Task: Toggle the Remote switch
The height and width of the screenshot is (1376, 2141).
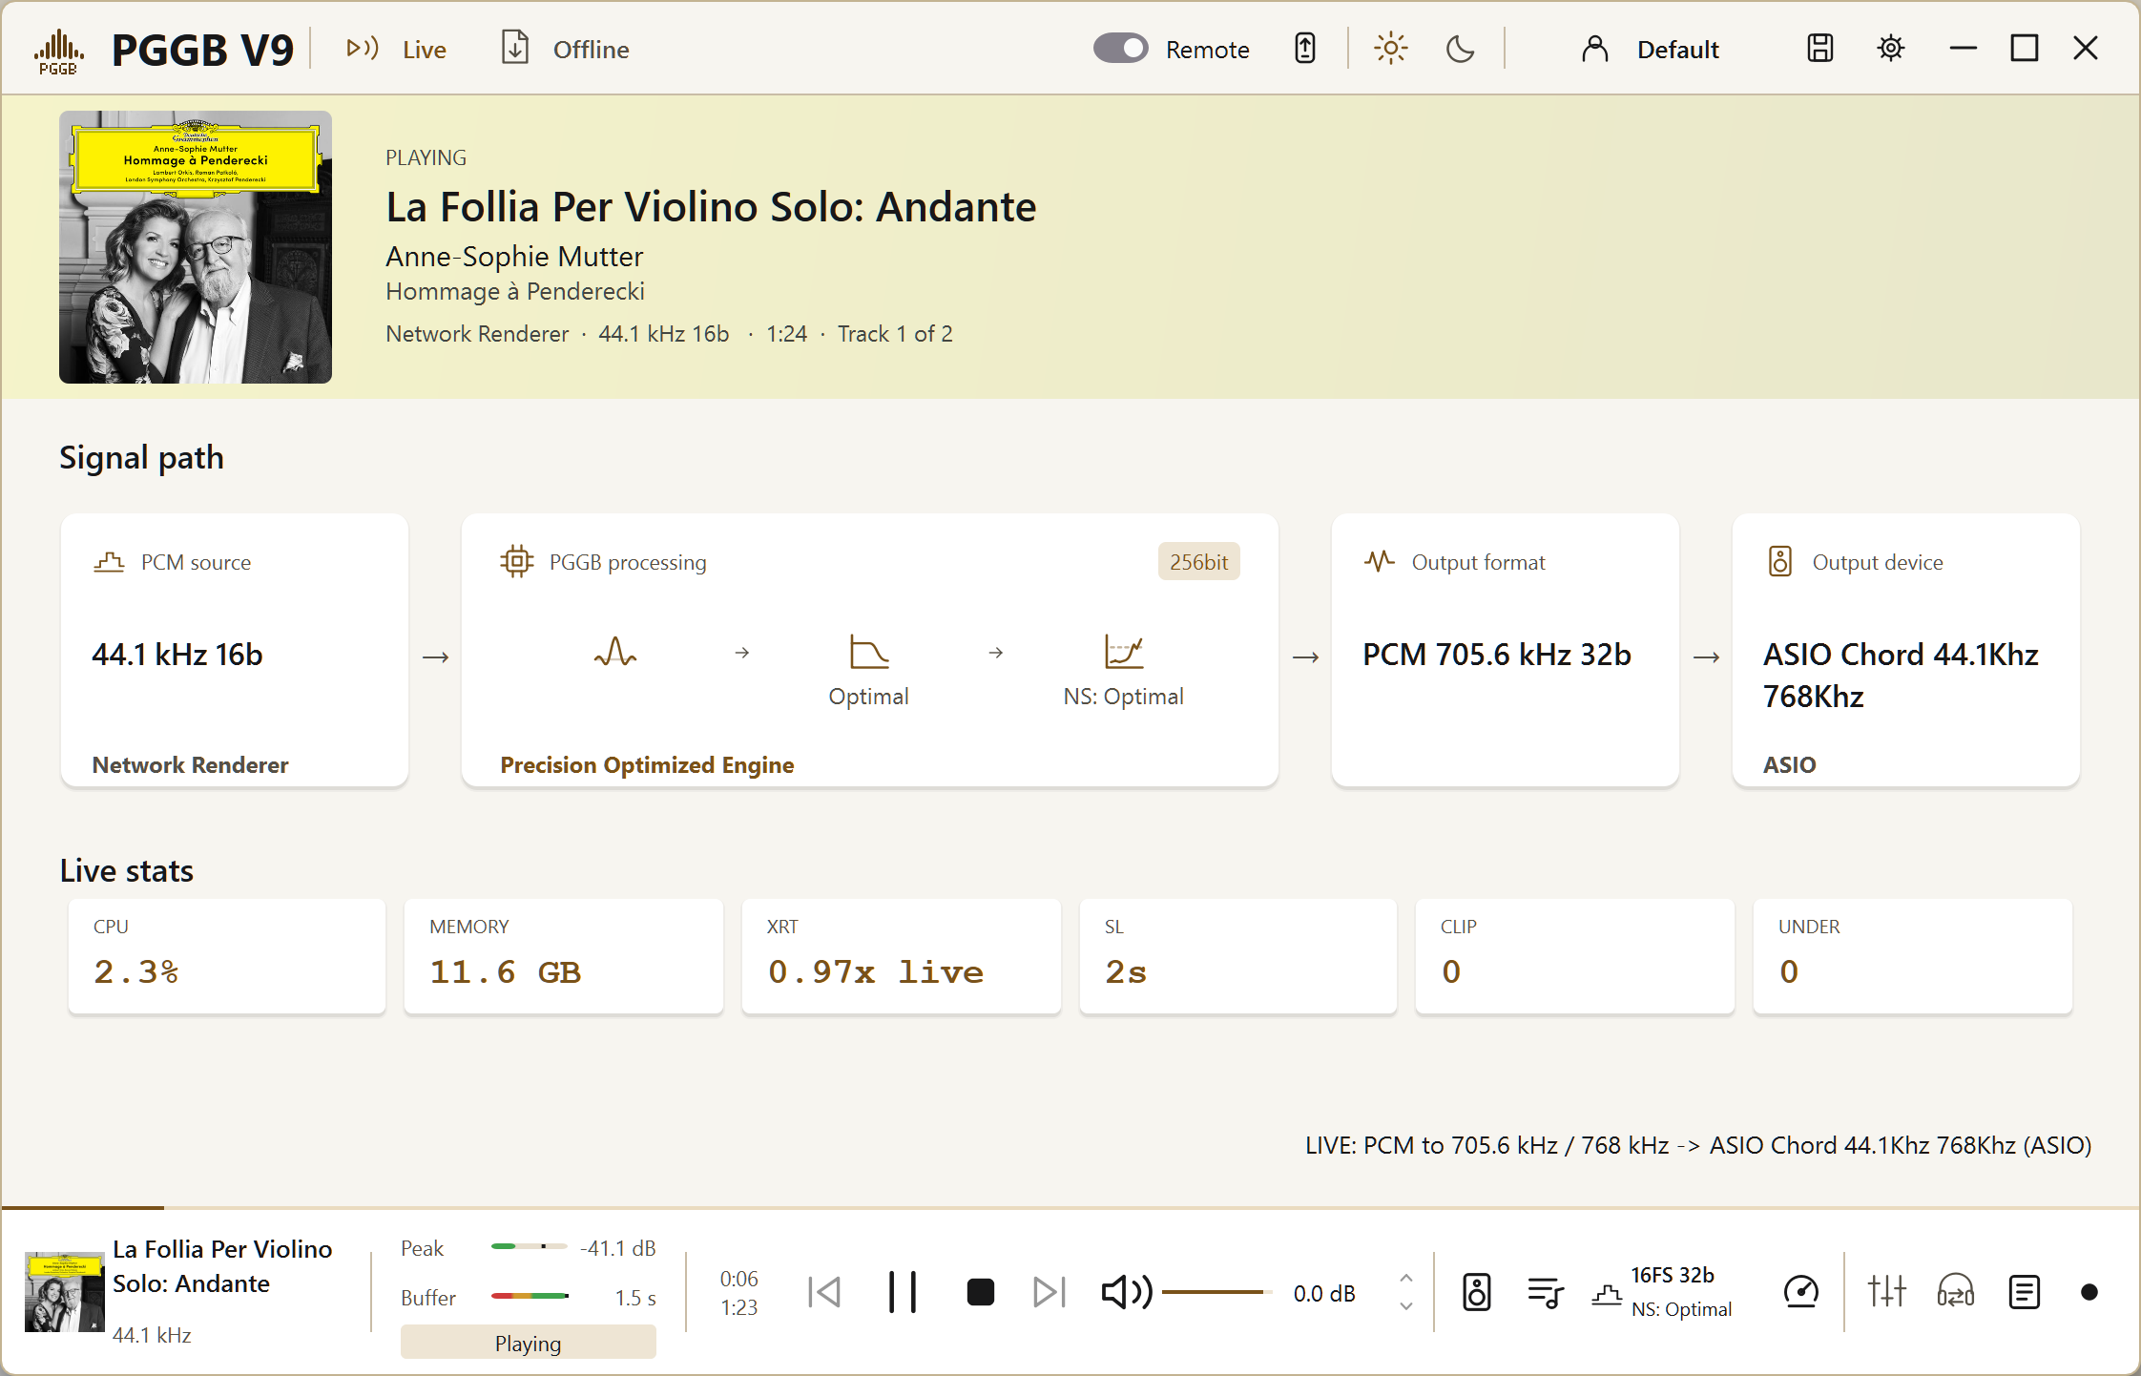Action: pyautogui.click(x=1120, y=48)
